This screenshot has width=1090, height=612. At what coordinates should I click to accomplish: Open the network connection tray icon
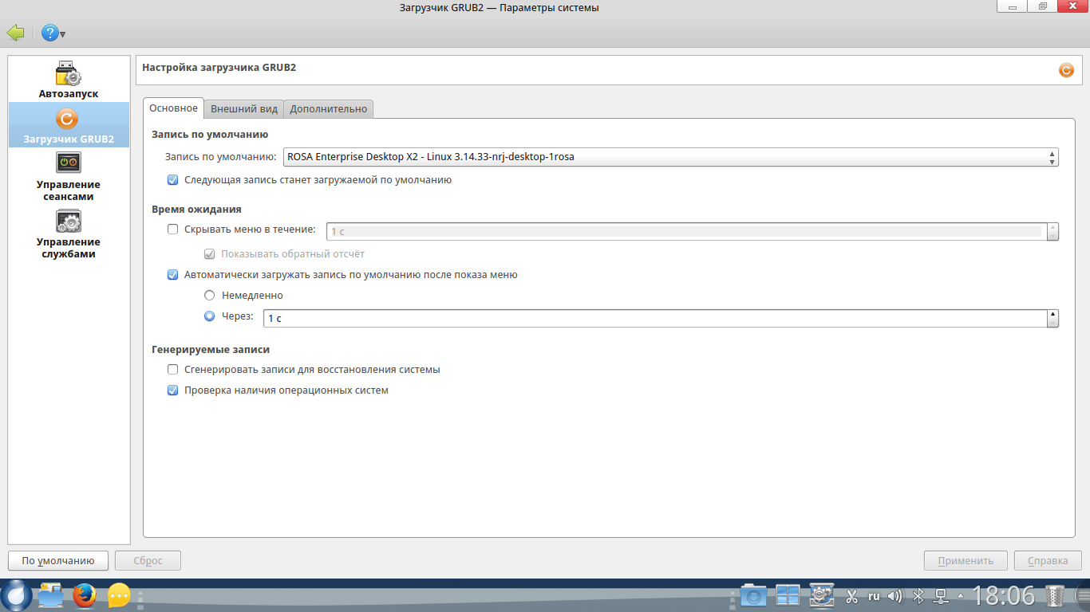click(x=941, y=596)
